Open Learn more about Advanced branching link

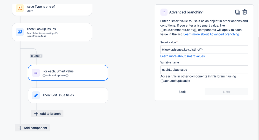click(211, 34)
